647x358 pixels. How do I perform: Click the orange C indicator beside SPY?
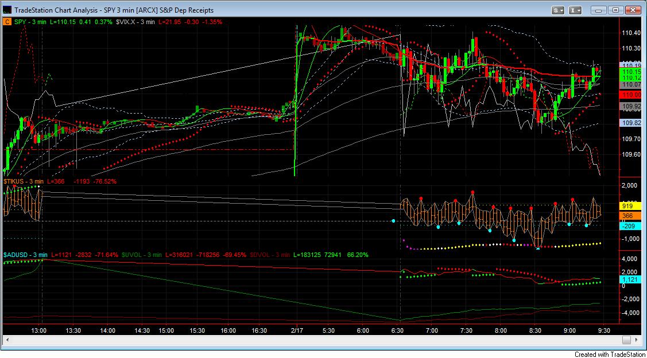coord(7,22)
